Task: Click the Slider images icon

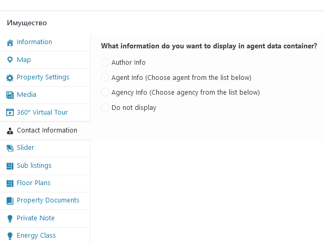Action: pyautogui.click(x=9, y=148)
